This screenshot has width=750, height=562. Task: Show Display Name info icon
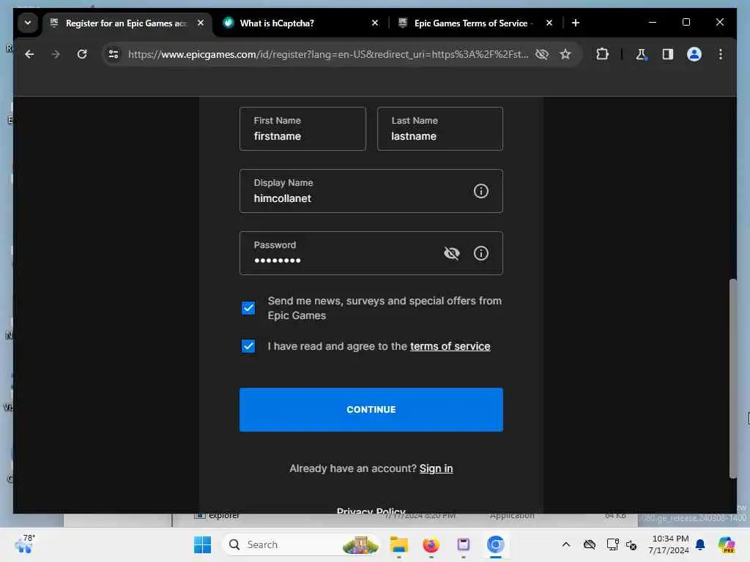click(480, 191)
